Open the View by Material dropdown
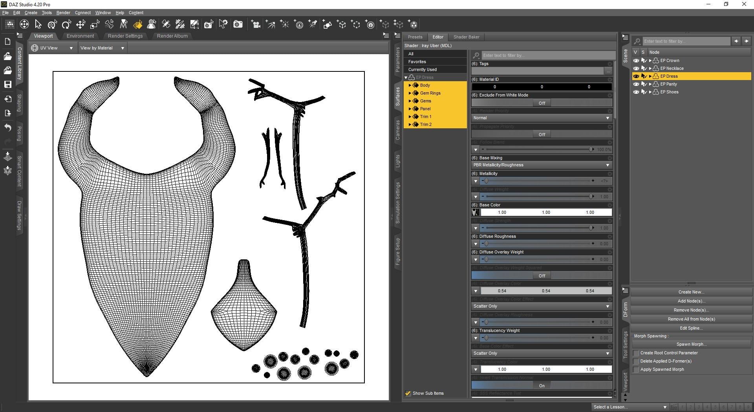 pyautogui.click(x=102, y=48)
